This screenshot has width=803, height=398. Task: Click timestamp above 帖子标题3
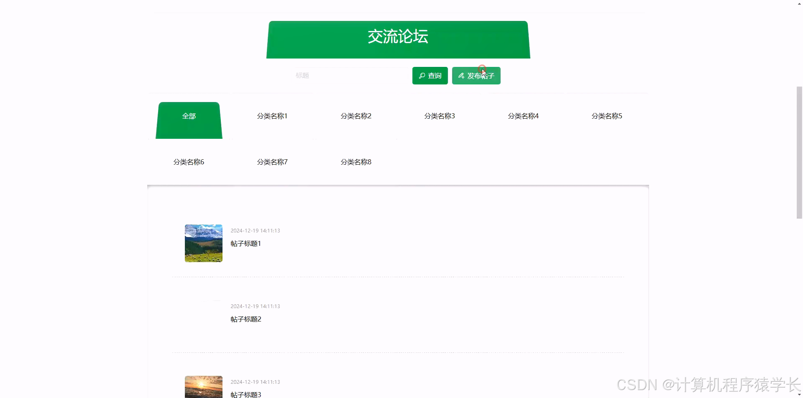tap(255, 382)
